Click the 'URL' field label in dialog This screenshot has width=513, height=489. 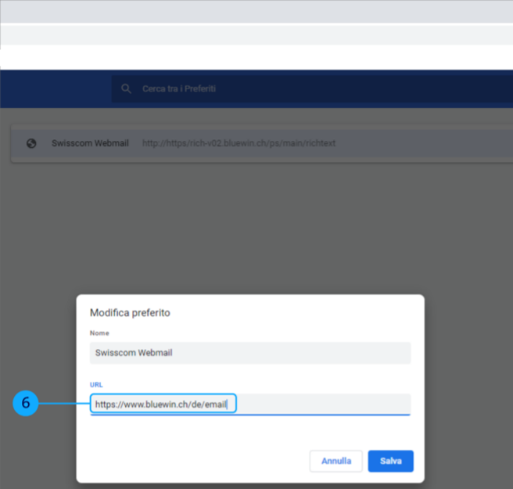96,385
